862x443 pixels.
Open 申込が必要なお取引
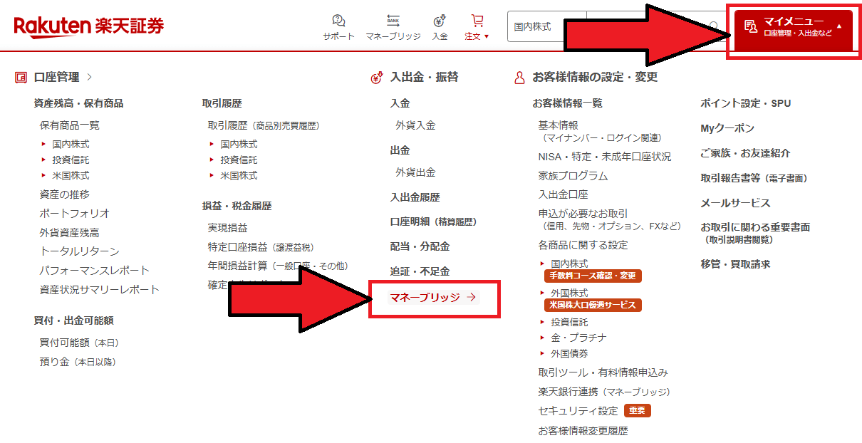(x=583, y=213)
